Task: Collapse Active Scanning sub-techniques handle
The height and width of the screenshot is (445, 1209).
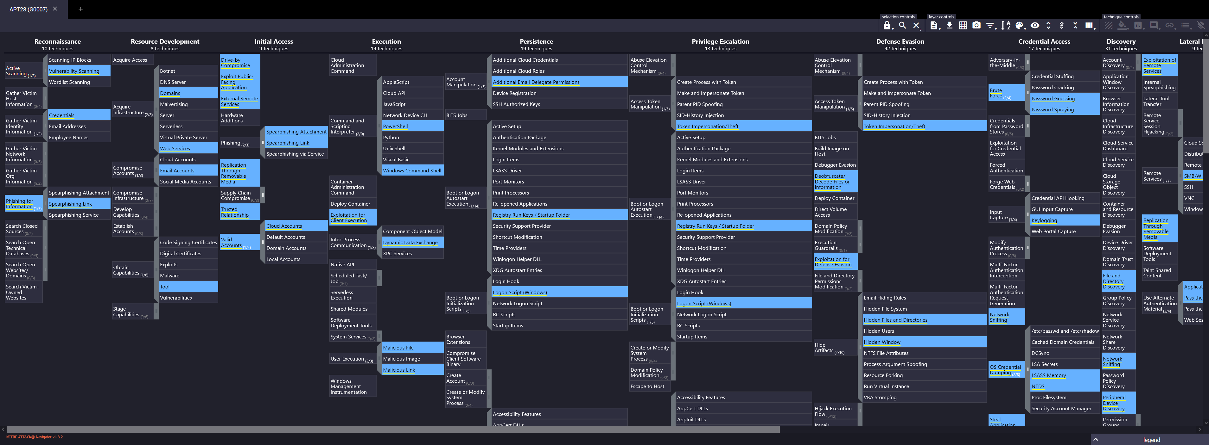Action: click(x=45, y=71)
